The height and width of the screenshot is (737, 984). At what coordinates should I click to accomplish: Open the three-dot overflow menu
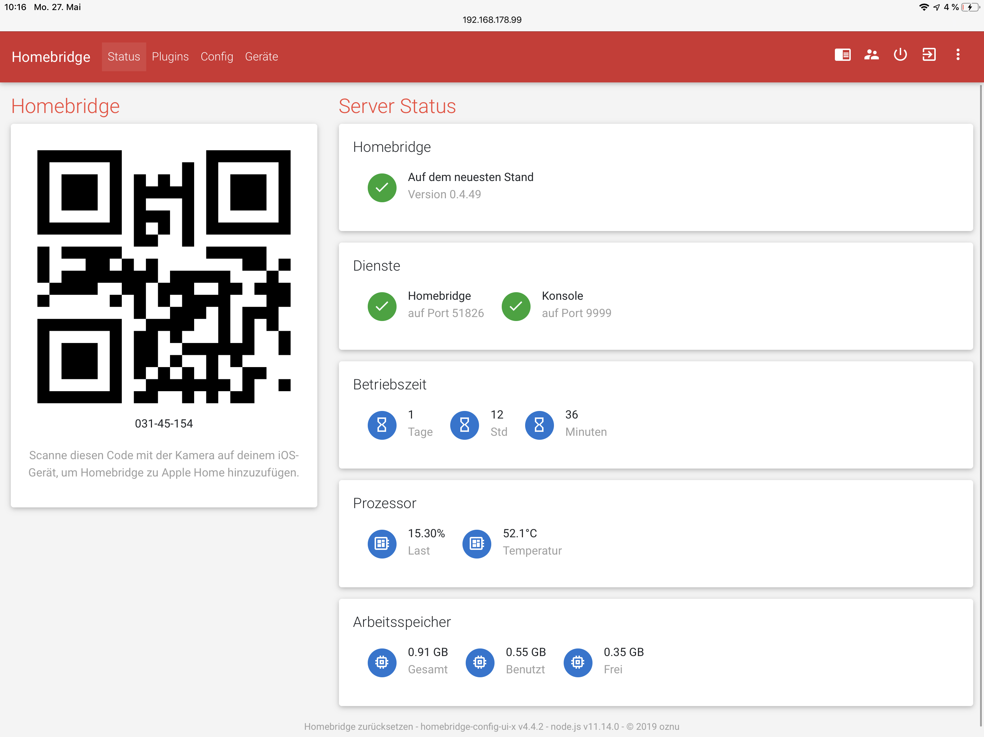(958, 55)
